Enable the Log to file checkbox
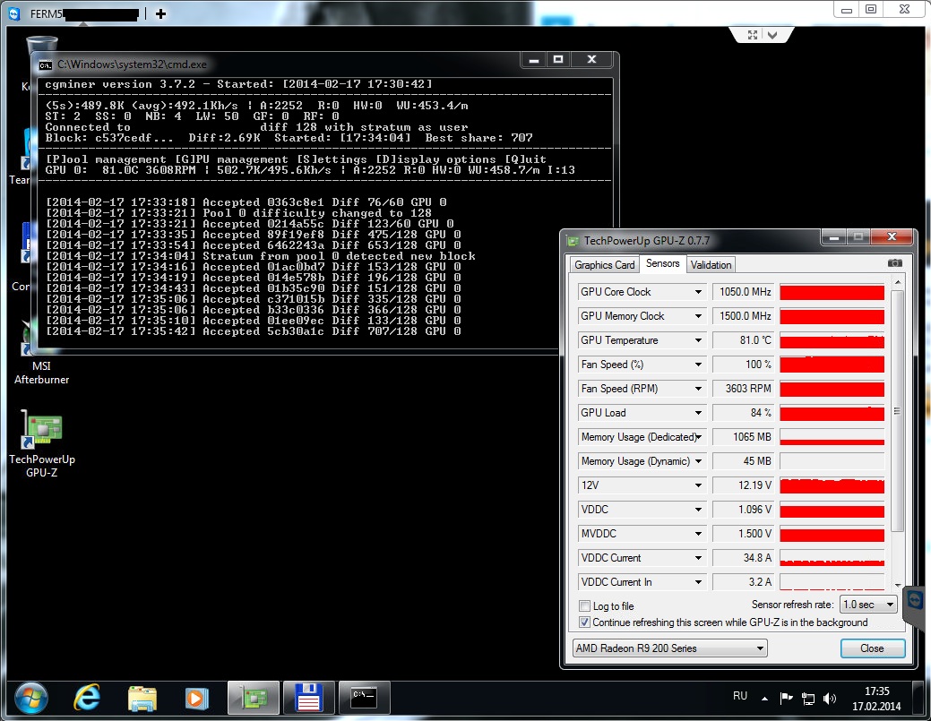Viewport: 931px width, 721px height. pyautogui.click(x=585, y=605)
